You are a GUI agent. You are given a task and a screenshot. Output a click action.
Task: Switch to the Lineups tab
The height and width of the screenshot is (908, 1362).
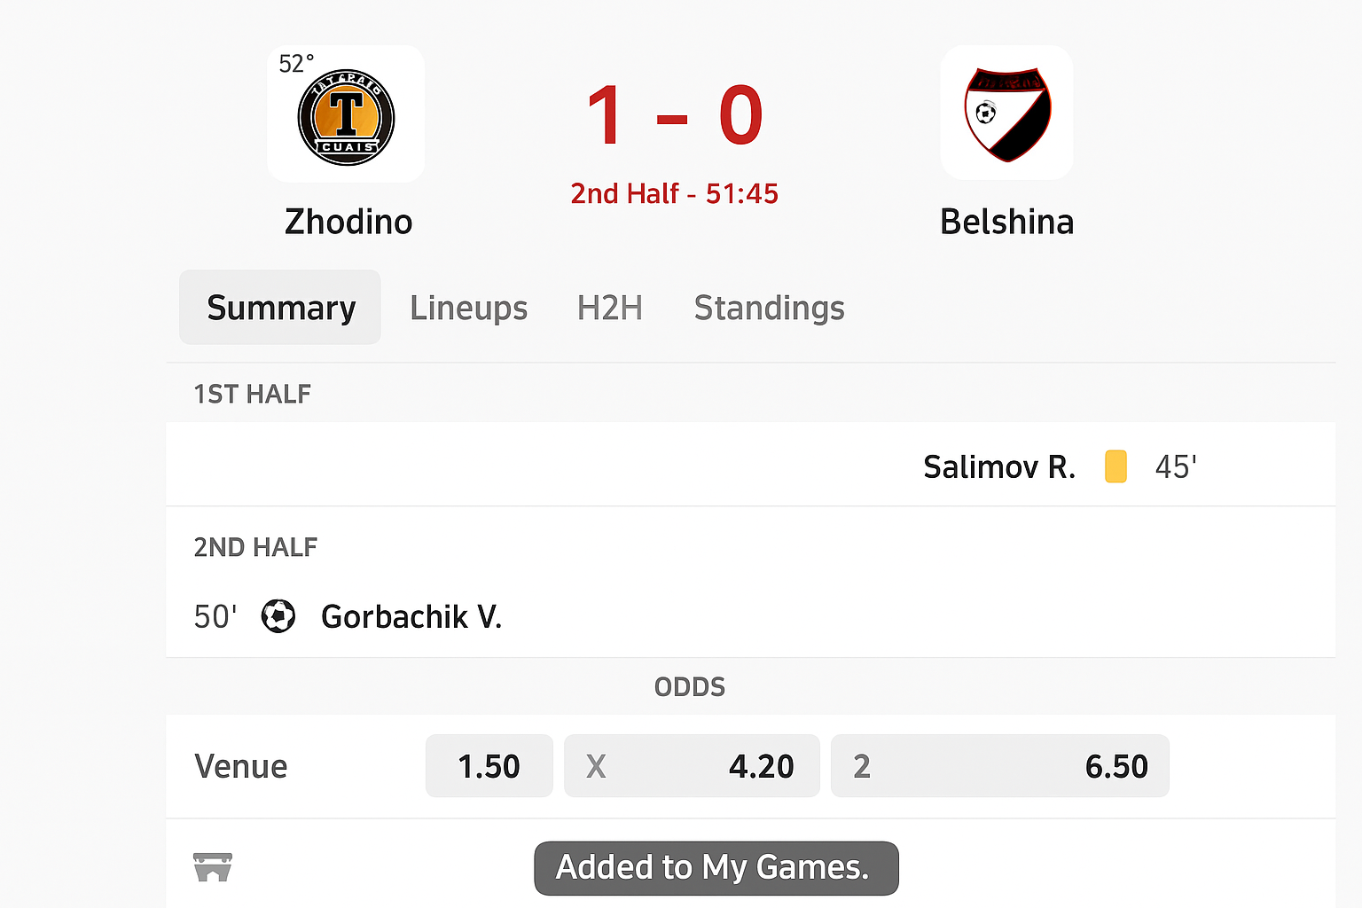click(x=468, y=308)
